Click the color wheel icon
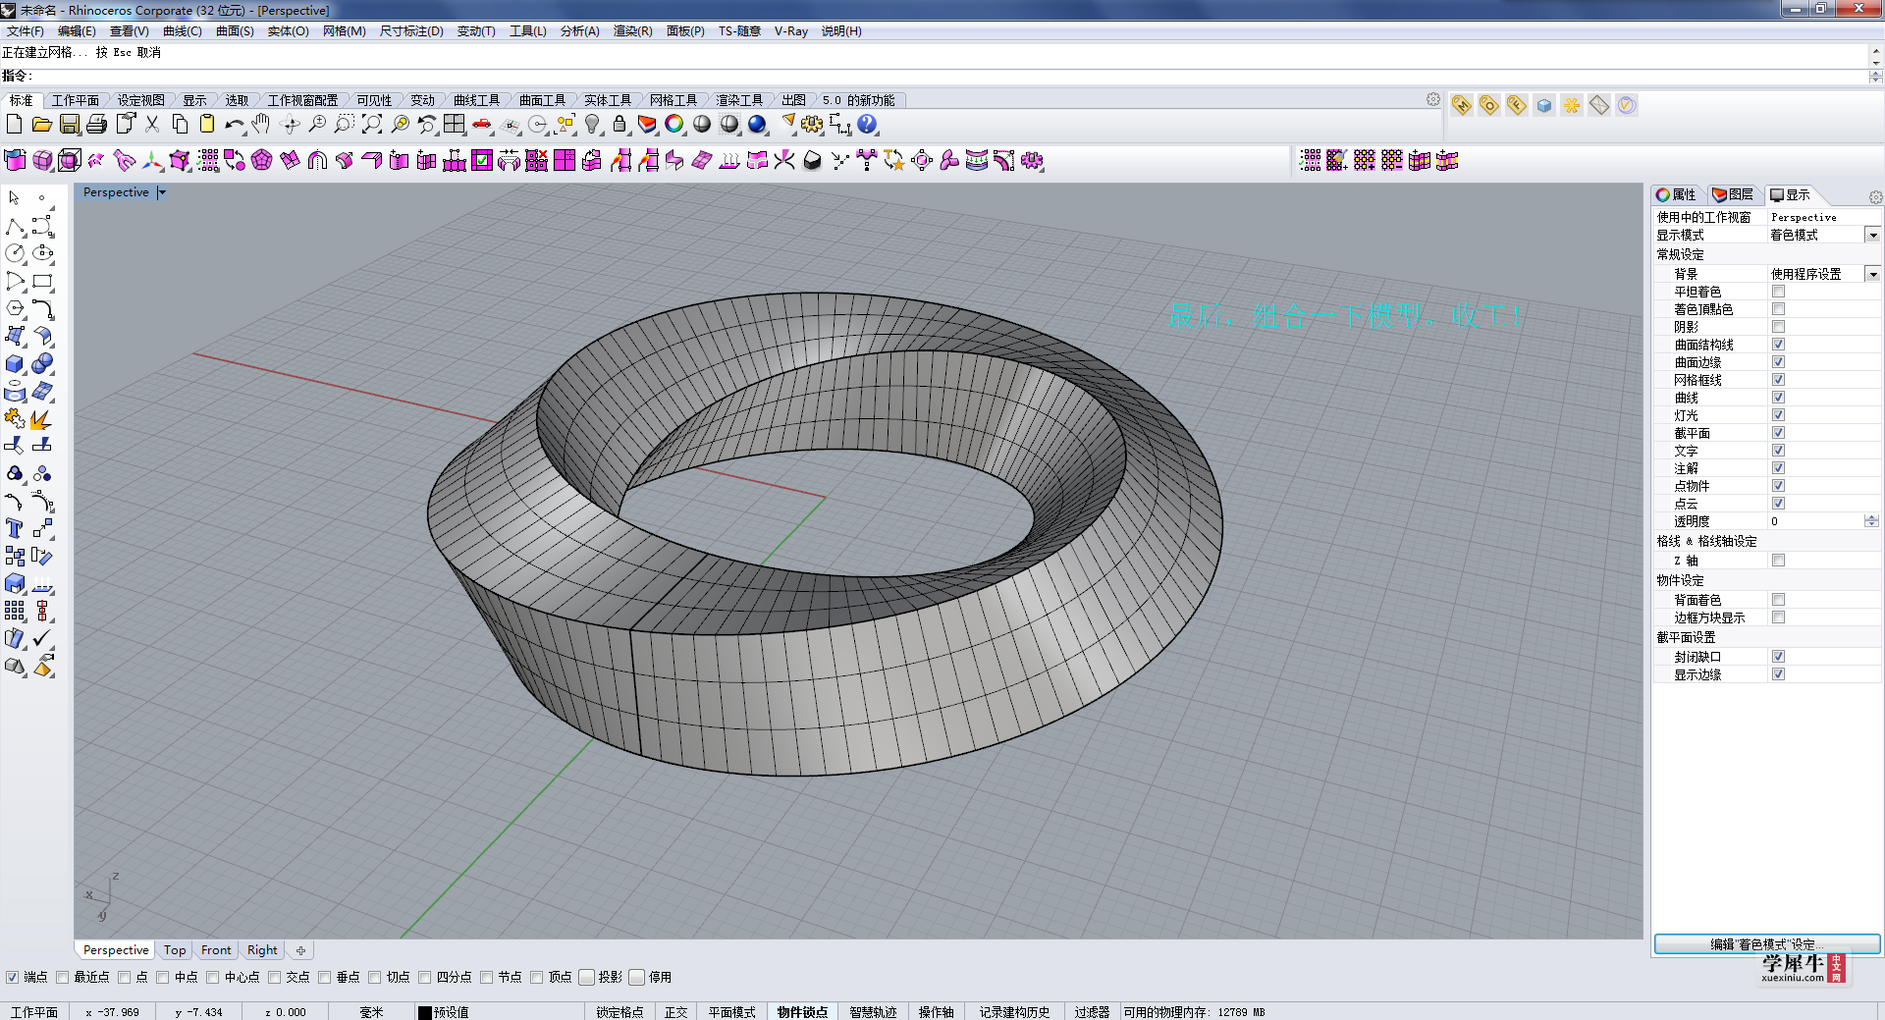This screenshot has height=1020, width=1885. [x=674, y=125]
